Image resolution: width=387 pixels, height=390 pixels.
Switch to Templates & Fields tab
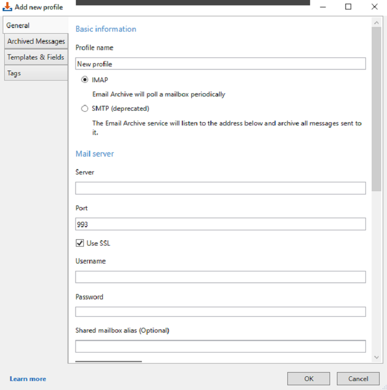click(x=36, y=57)
